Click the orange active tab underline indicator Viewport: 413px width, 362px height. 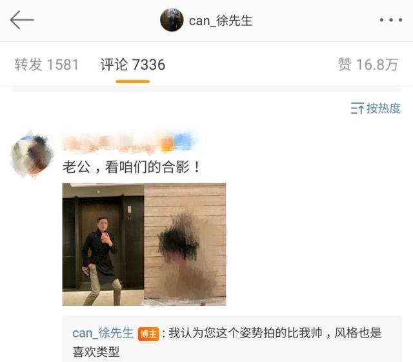click(x=133, y=82)
